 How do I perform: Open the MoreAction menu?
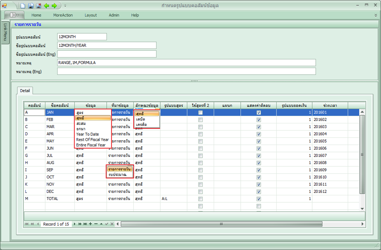tap(63, 15)
